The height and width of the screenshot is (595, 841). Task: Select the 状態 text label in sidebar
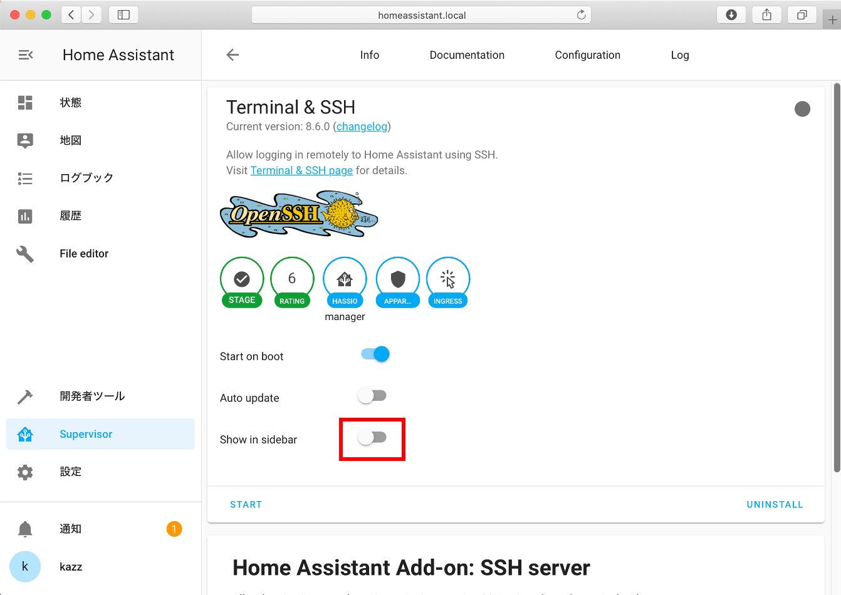(x=71, y=103)
